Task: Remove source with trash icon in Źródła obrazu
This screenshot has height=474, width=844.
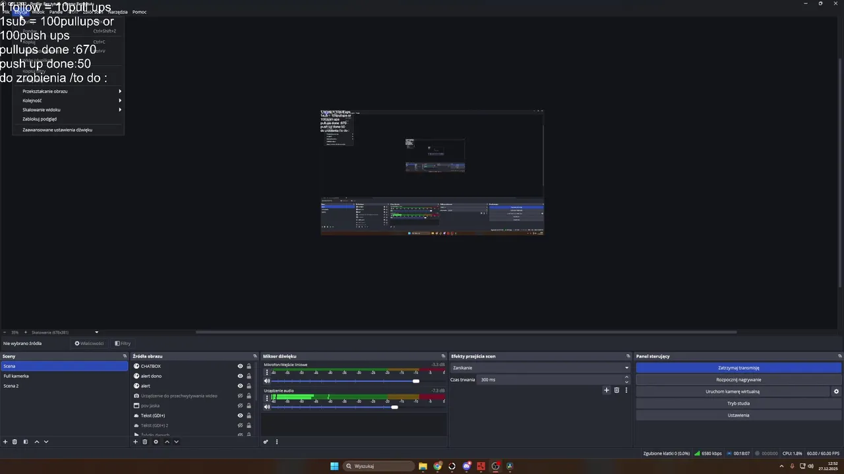Action: click(x=145, y=442)
